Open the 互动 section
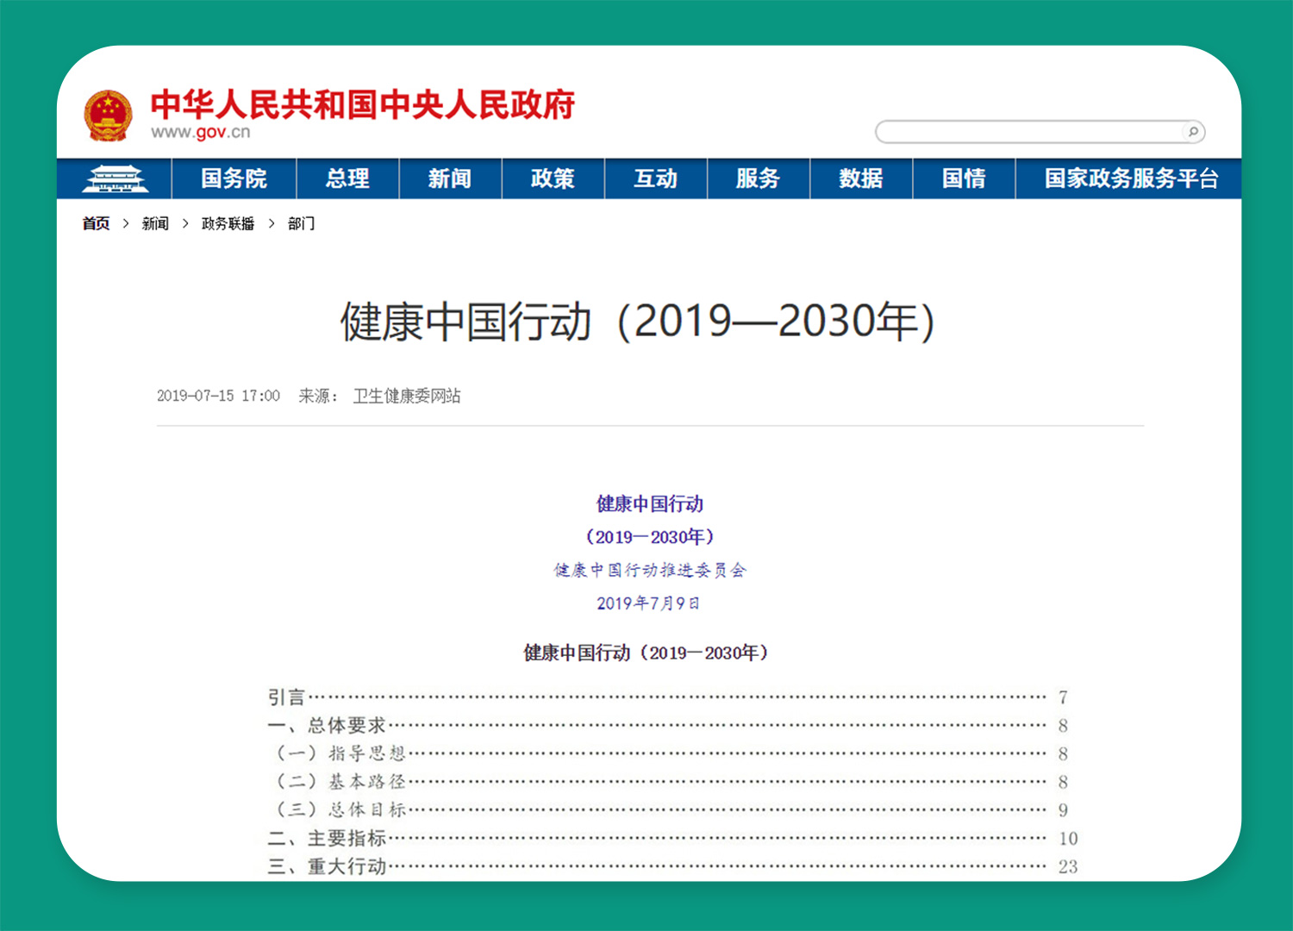1293x931 pixels. [x=655, y=178]
